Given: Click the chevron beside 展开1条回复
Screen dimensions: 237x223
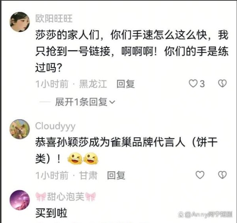Looking at the screenshot, I should click(112, 102).
